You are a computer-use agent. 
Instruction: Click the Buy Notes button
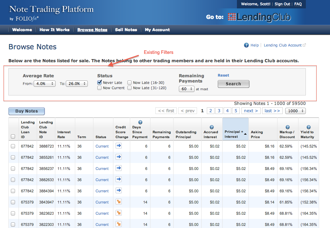(x=27, y=111)
